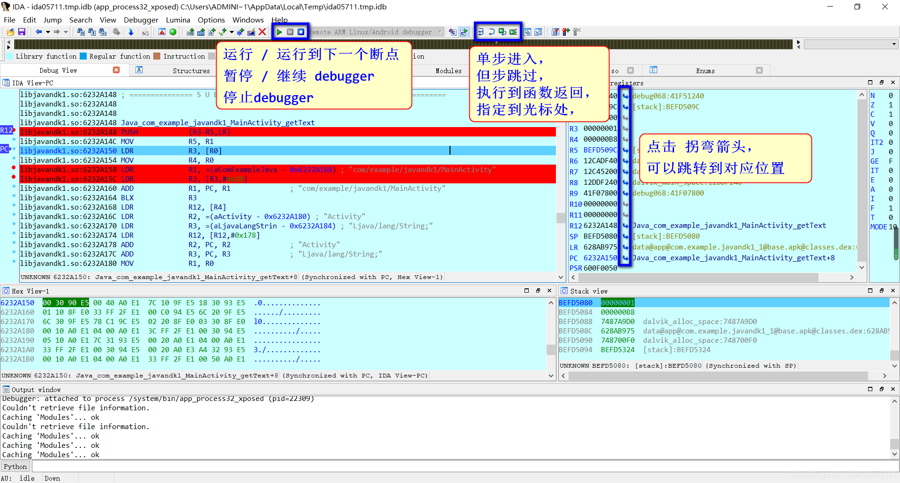This screenshot has height=483, width=900.
Task: Click the gray forward navigation arrow
Action: pyautogui.click(x=57, y=32)
